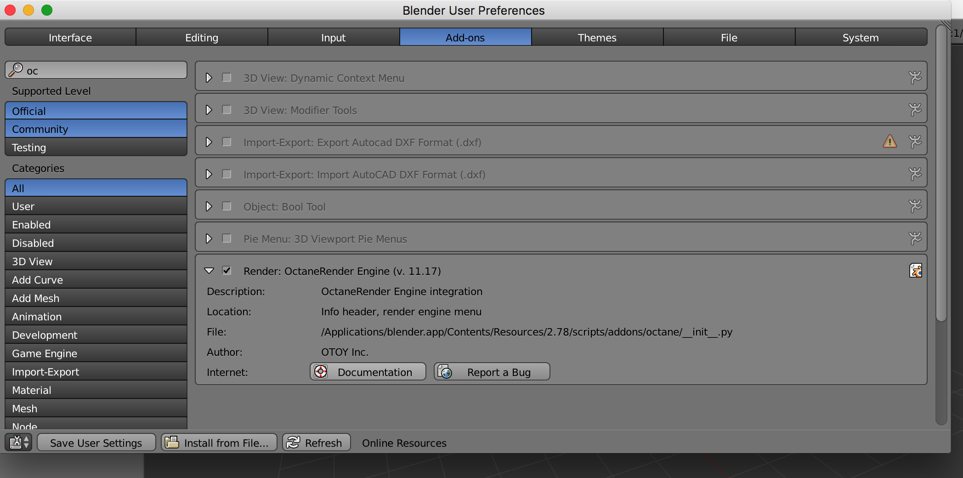Image resolution: width=963 pixels, height=478 pixels.
Task: Click the community icon on Bool Tool row
Action: coord(915,206)
